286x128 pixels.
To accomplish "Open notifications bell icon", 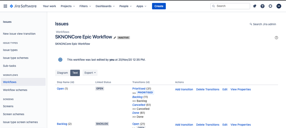I will 255,6.
